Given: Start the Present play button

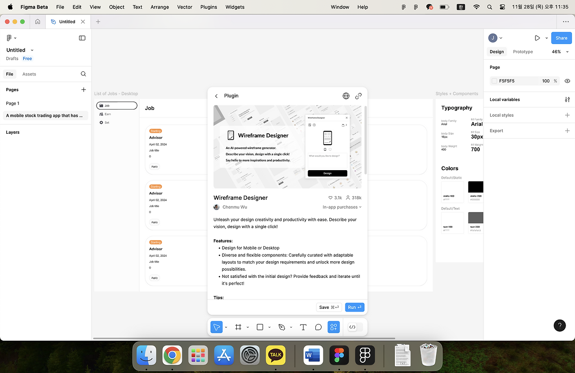Looking at the screenshot, I should pyautogui.click(x=537, y=38).
